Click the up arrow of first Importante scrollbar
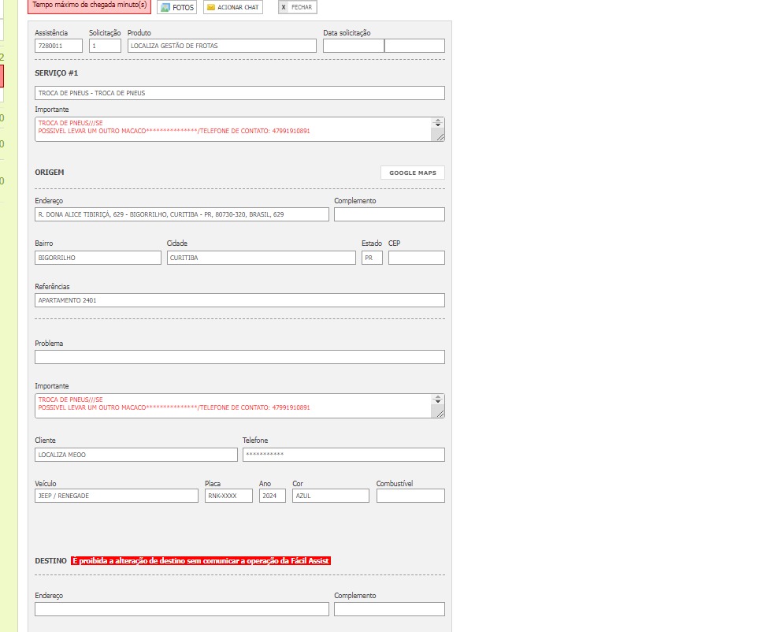 (438, 121)
